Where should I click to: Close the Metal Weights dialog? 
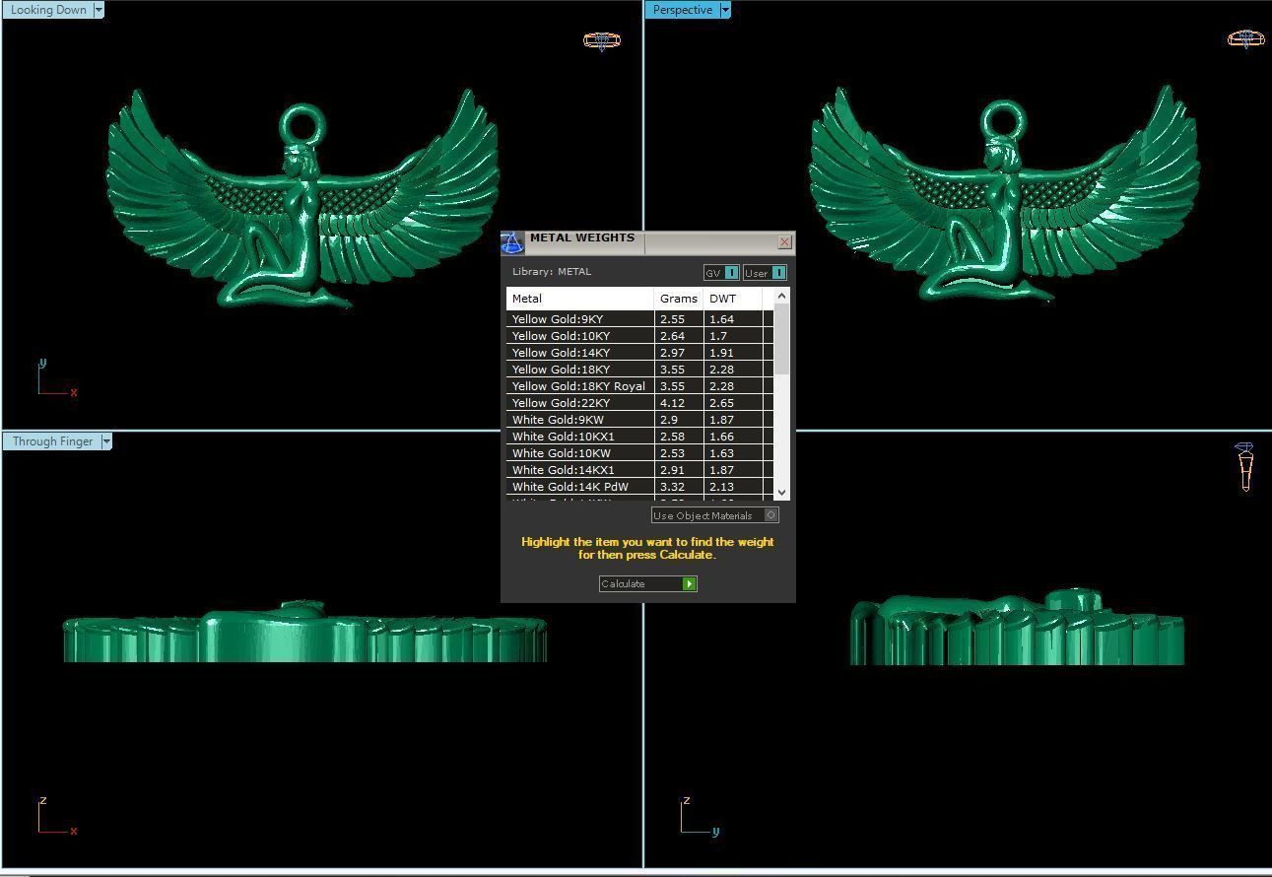click(784, 241)
